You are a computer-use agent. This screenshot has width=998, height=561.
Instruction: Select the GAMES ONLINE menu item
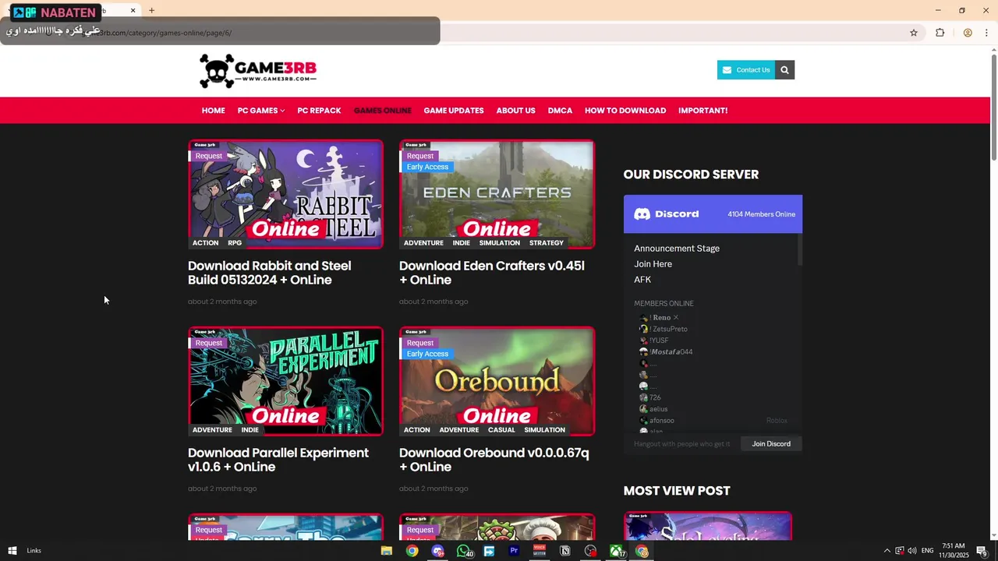[382, 111]
